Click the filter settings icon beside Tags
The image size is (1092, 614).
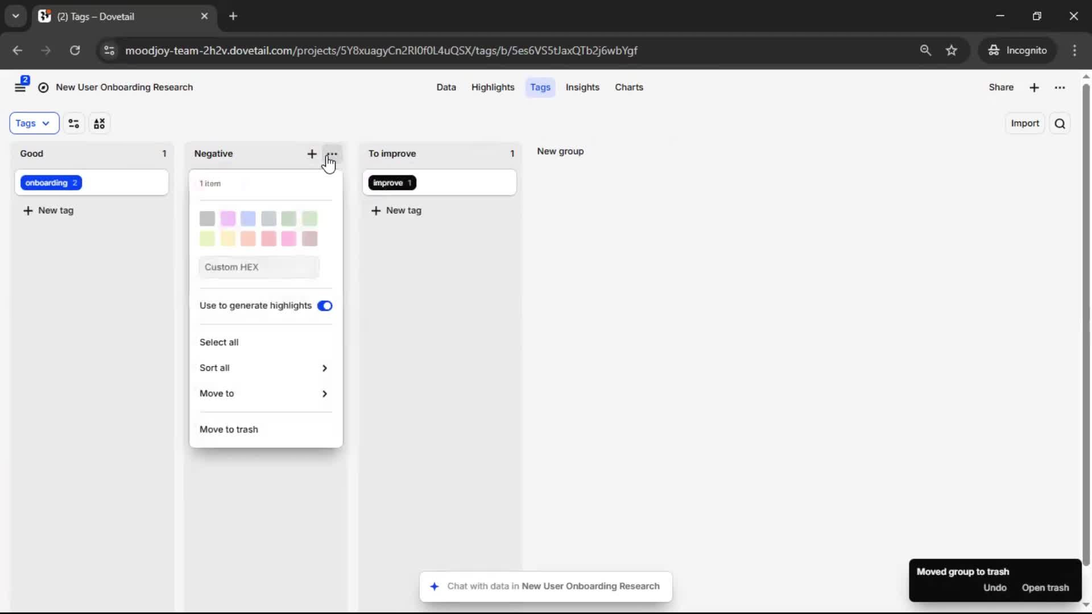[x=74, y=123]
